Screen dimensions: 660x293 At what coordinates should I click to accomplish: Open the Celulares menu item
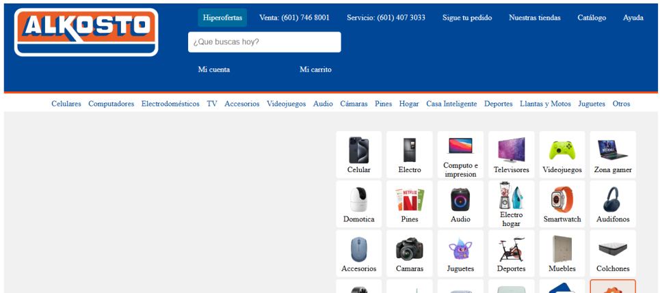tap(66, 104)
